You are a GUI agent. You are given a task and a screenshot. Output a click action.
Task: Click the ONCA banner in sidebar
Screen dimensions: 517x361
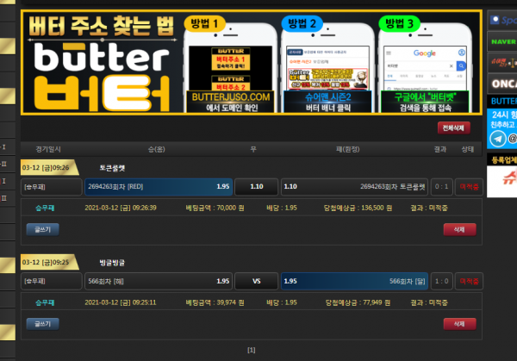(x=501, y=84)
